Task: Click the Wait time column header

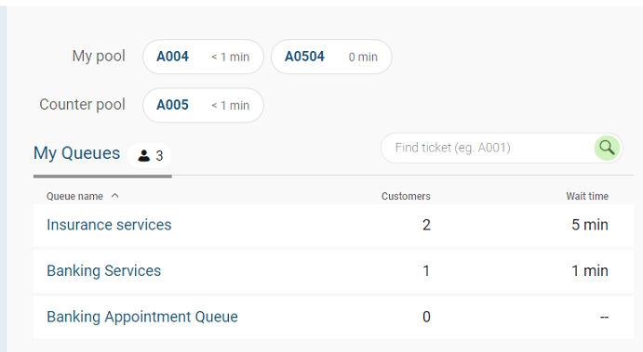Action: (x=587, y=197)
